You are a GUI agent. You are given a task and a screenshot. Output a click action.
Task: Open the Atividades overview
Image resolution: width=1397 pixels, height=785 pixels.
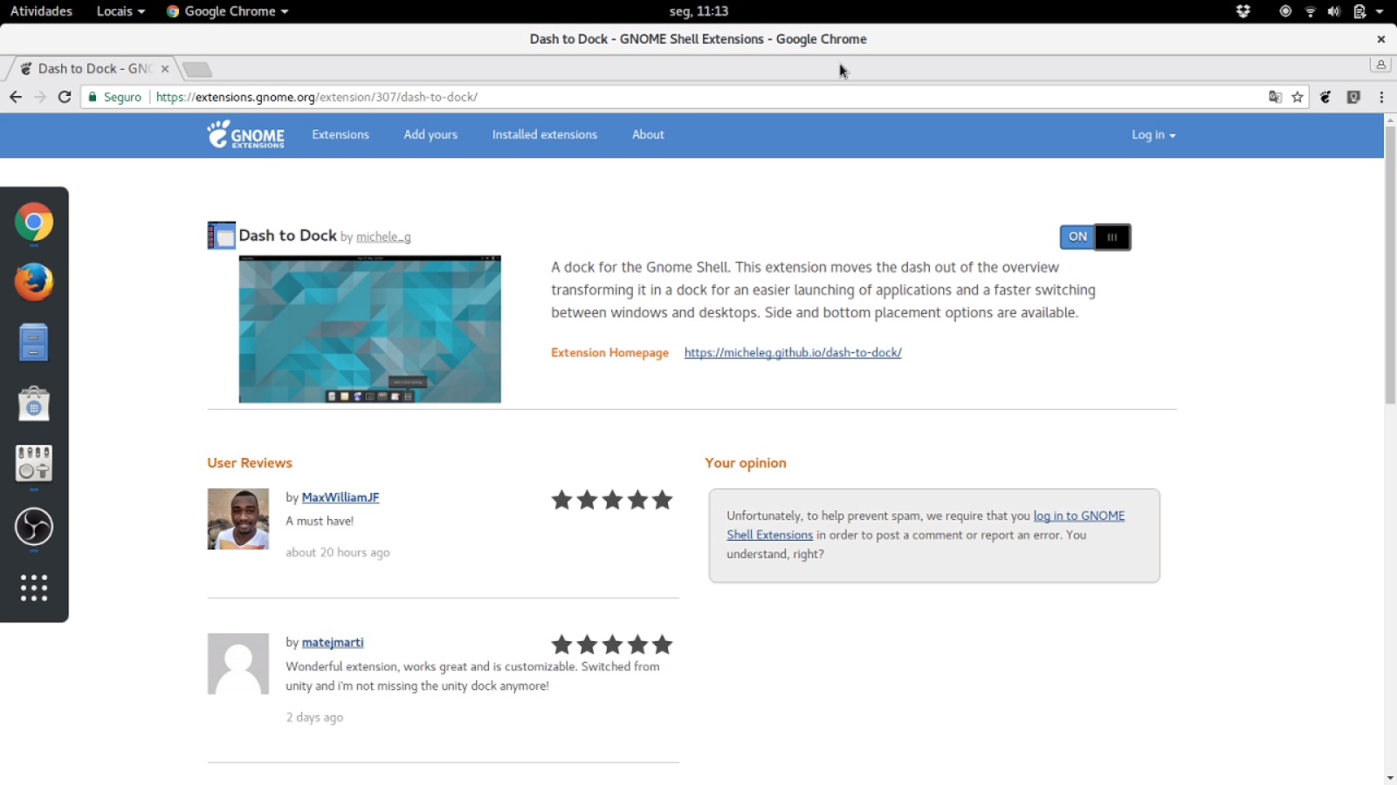(41, 11)
